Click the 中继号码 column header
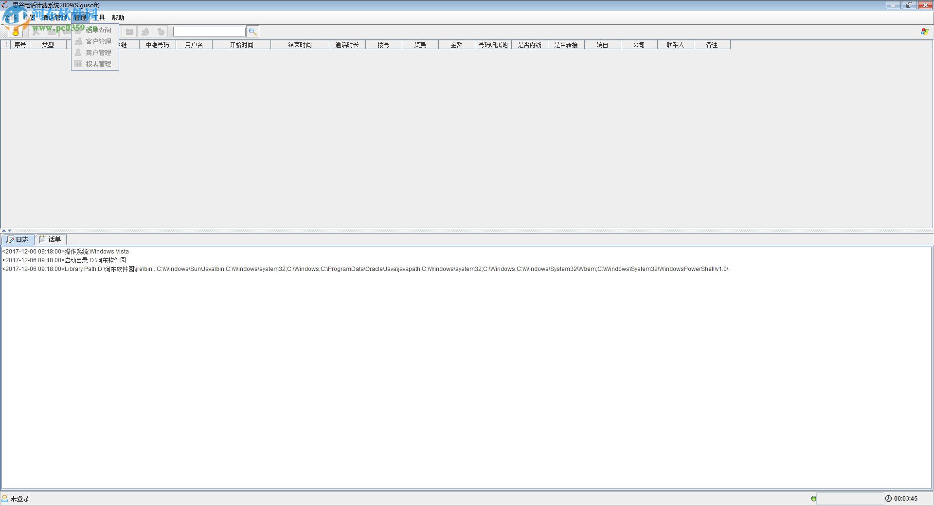The height and width of the screenshot is (506, 934). click(158, 45)
